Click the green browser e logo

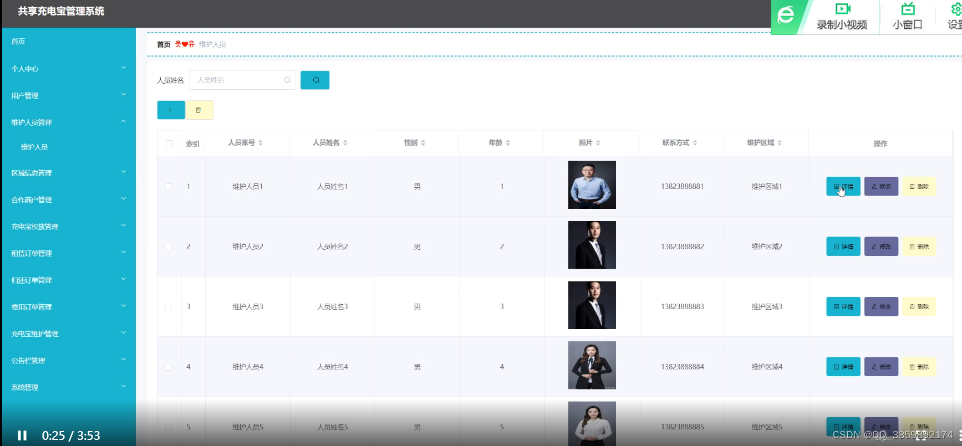pos(786,16)
